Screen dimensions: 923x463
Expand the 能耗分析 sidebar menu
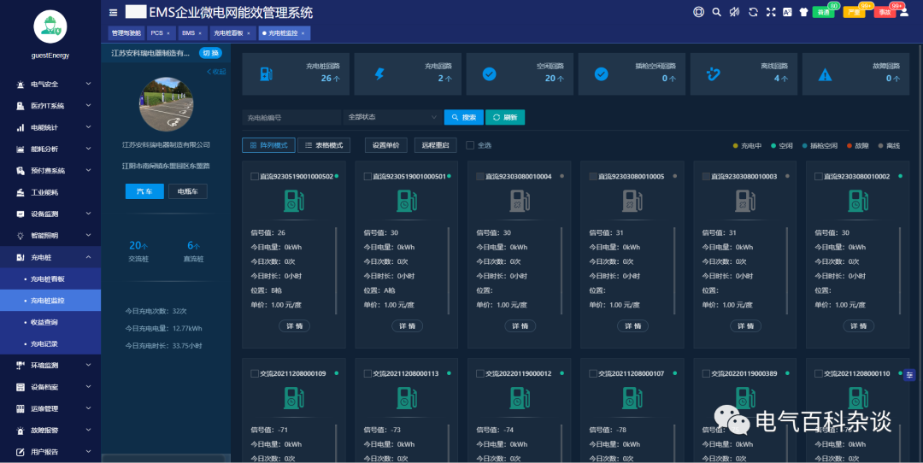tap(50, 149)
